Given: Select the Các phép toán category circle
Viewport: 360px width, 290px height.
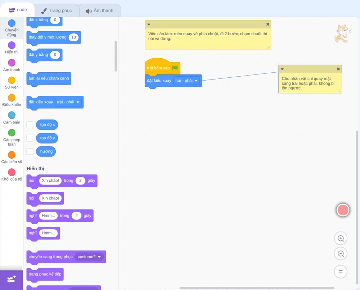Looking at the screenshot, I should click(x=12, y=133).
